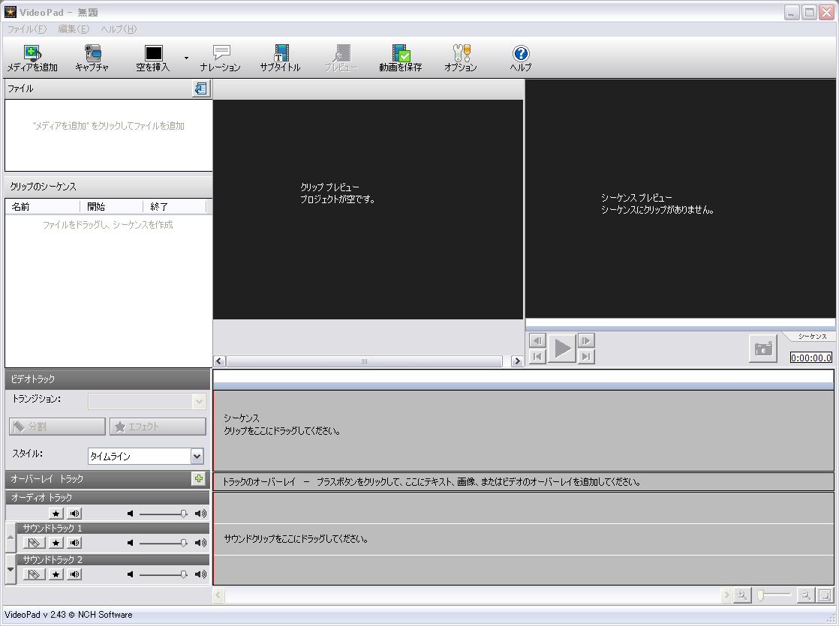Screen dimensions: 839x626
Task: Click the icon button in the ファイル panel header
Action: [201, 88]
